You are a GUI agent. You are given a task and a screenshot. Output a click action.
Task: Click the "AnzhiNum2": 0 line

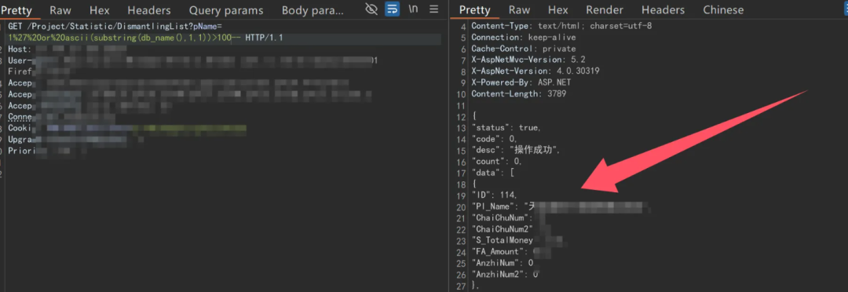point(505,275)
